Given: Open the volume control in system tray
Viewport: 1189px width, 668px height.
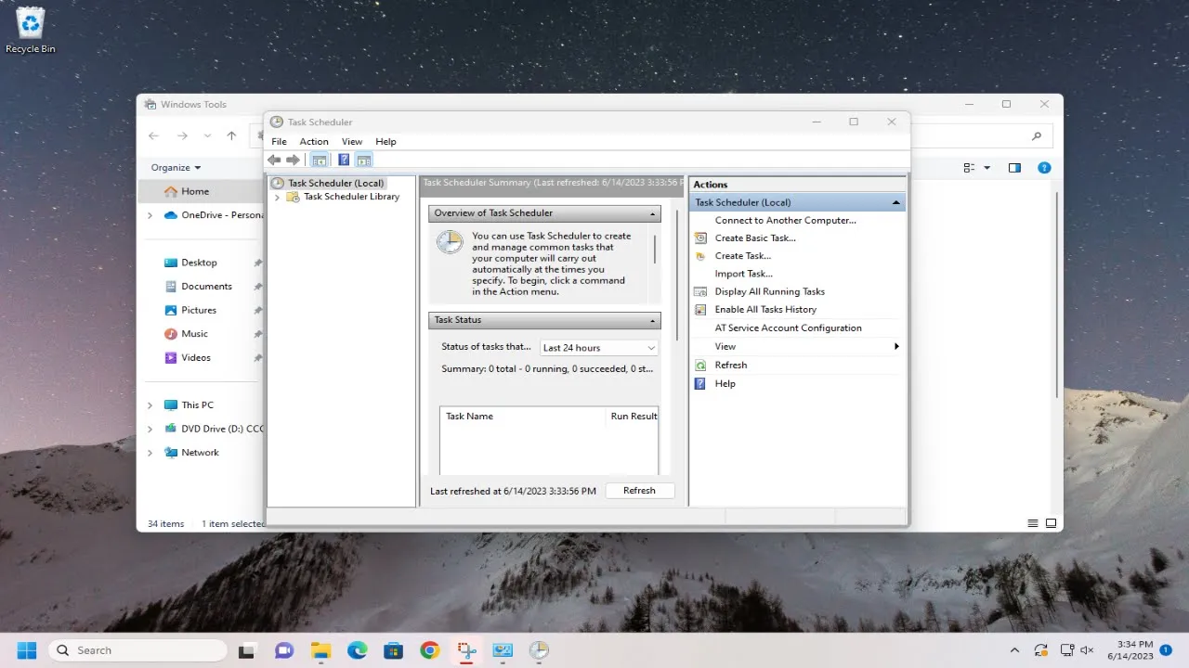Looking at the screenshot, I should [1086, 650].
